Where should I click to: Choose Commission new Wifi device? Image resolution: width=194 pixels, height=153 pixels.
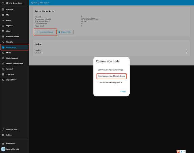[110, 70]
